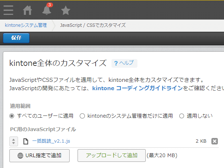Go to the kintone home icon
Image resolution: width=224 pixels, height=168 pixels.
coord(27,10)
